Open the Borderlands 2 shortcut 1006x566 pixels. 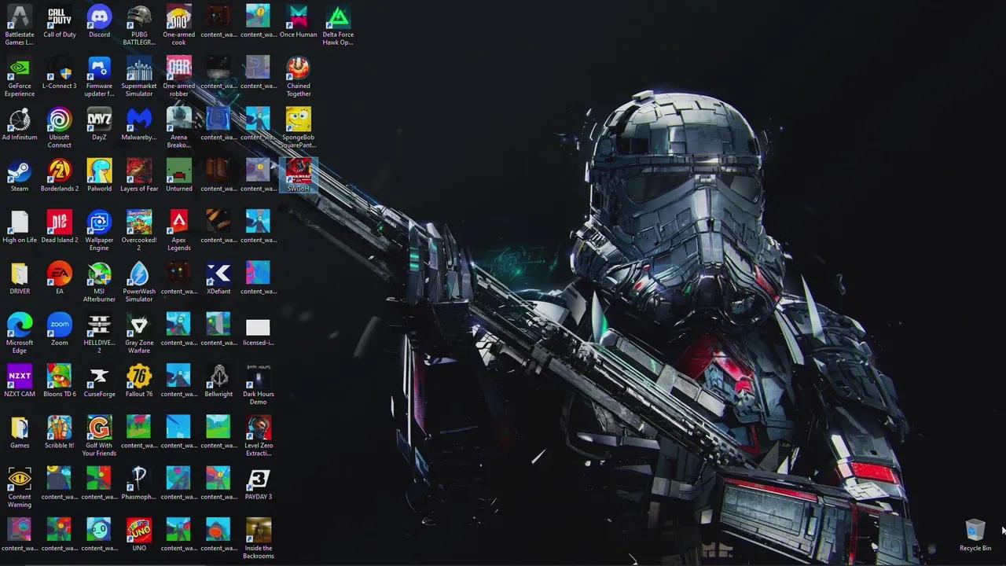(60, 175)
